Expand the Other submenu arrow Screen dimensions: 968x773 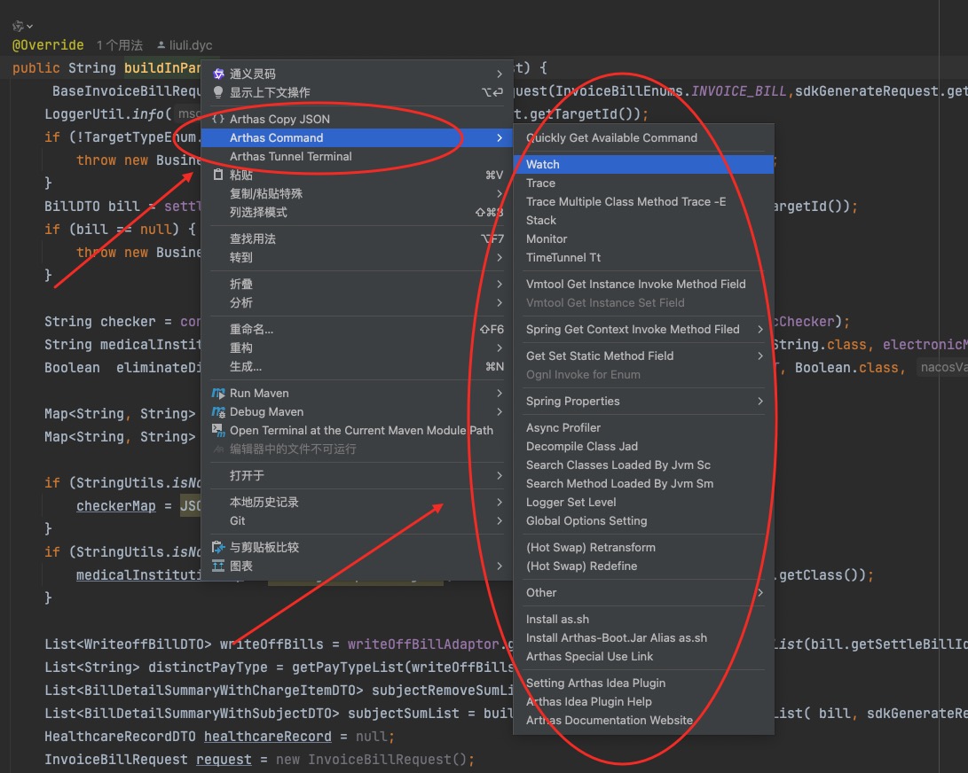tap(760, 592)
